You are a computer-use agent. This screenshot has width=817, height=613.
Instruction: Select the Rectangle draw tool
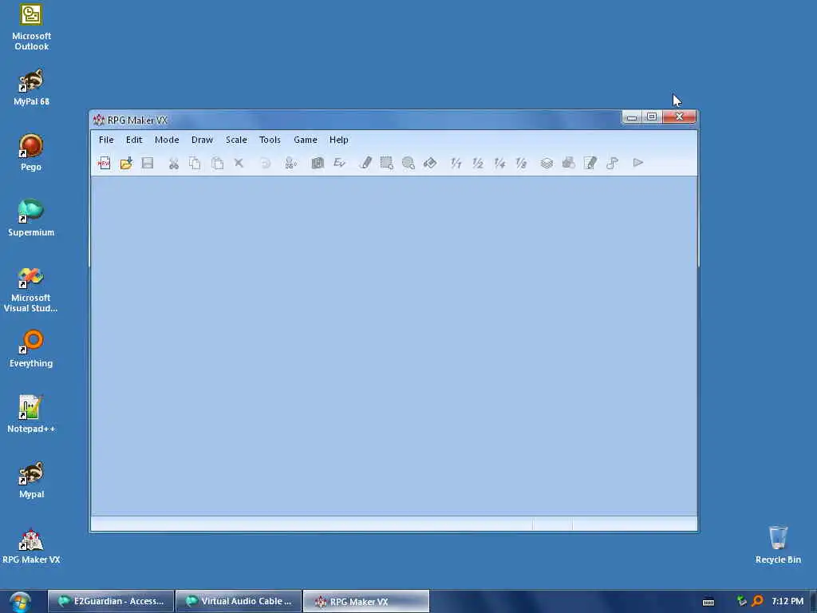click(x=387, y=163)
